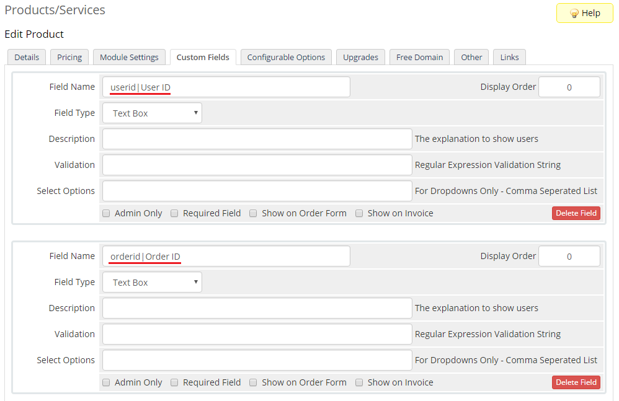
Task: Enable Show on Invoice for orderid field
Action: 359,382
